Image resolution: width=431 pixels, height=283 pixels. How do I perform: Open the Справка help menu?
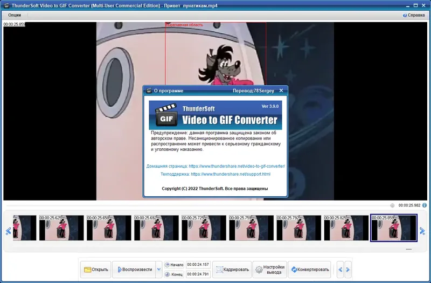414,15
